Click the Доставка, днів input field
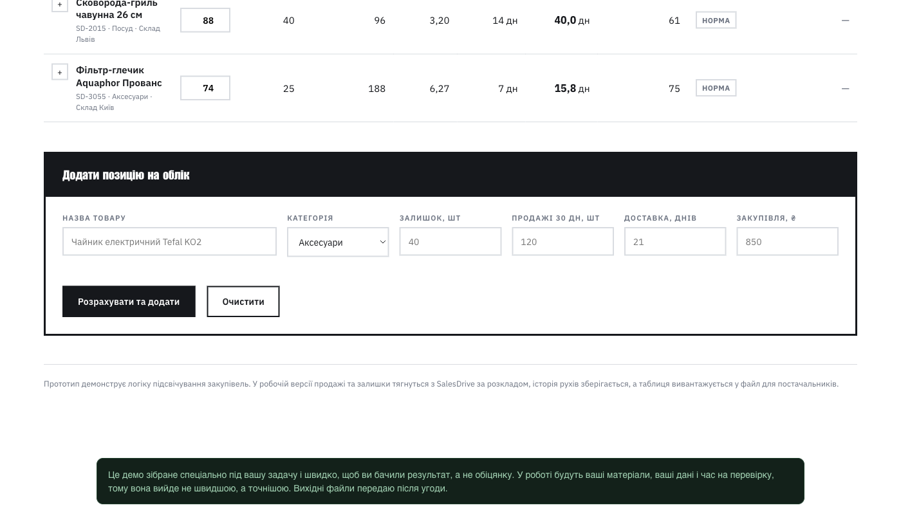 coord(675,242)
